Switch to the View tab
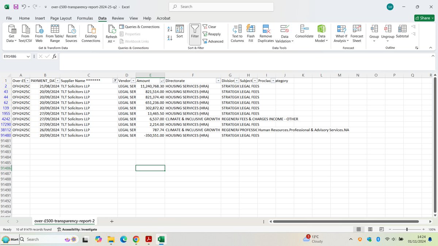 (134, 18)
